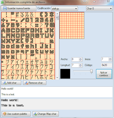Select the letter A glyph in font grid
The width and height of the screenshot is (114, 118).
4,30
